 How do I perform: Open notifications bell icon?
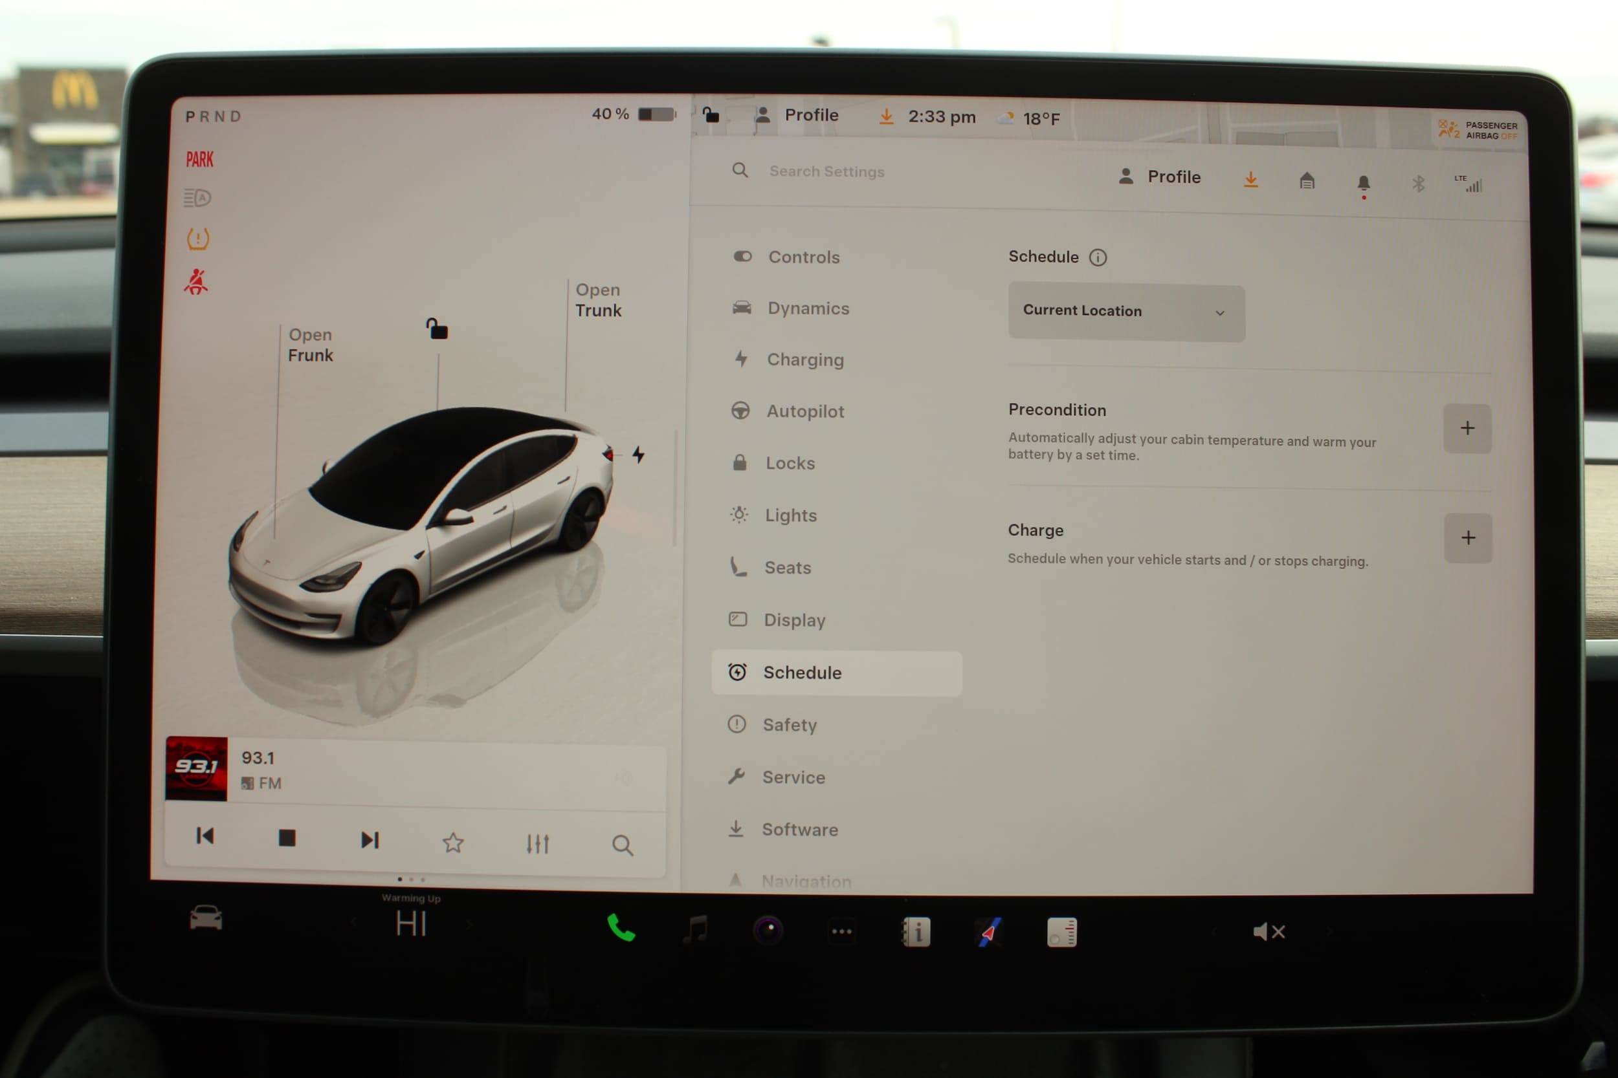(1363, 183)
